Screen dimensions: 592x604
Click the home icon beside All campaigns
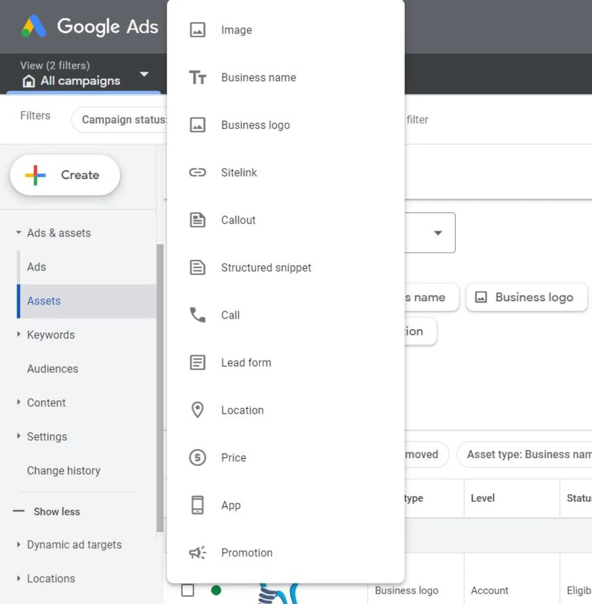[29, 81]
